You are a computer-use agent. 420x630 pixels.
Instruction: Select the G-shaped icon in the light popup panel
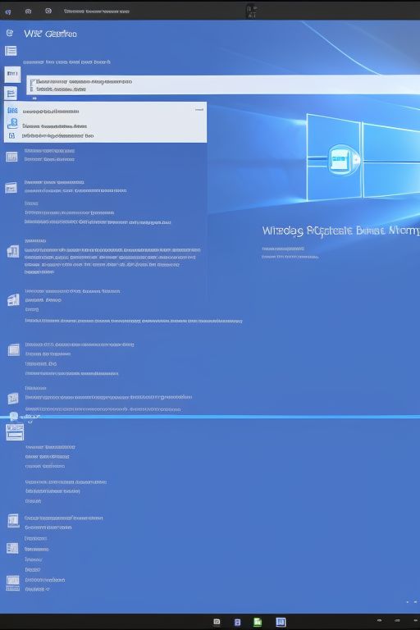coord(12,136)
